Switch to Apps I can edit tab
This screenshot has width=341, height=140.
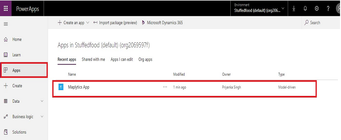[x=122, y=59]
